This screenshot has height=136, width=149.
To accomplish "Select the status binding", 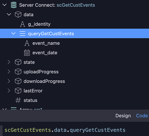I will coord(30,100).
